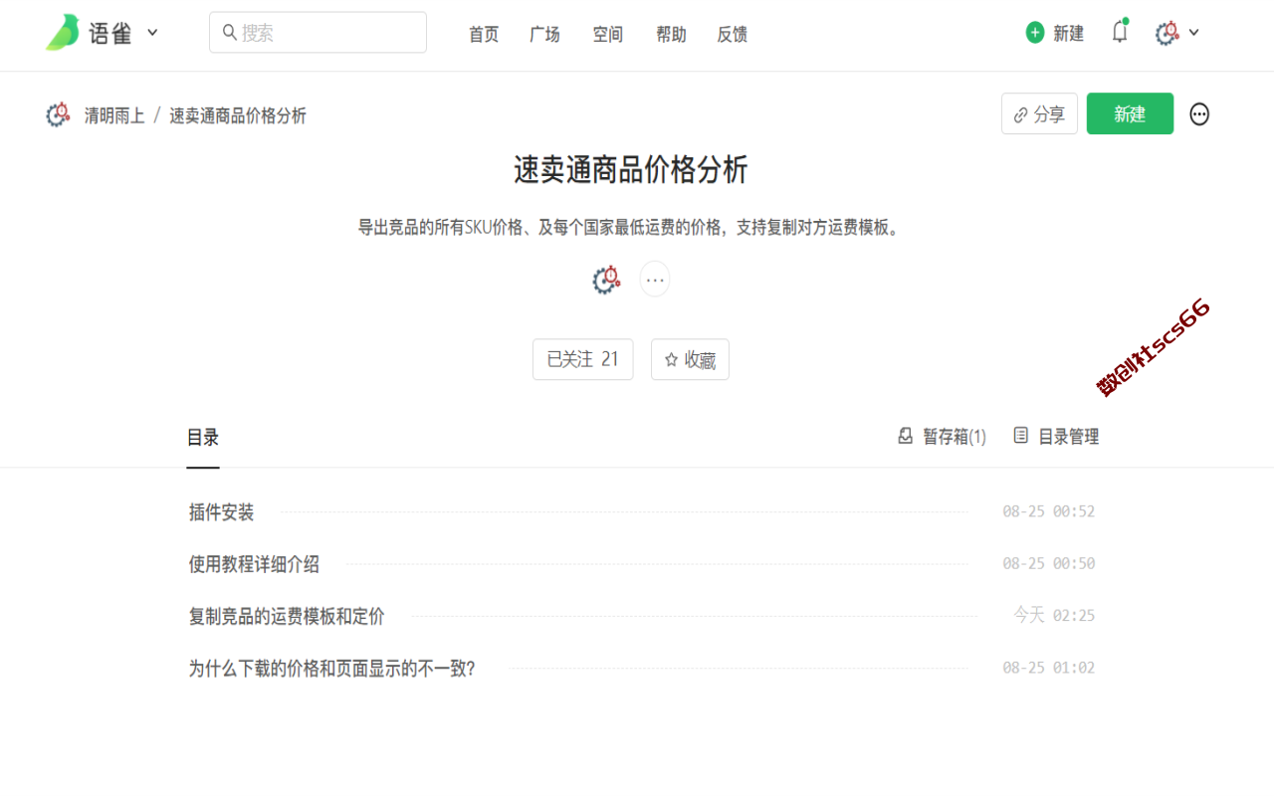Click the 08-25 00:50 timestamp
Screen dimensions: 1274x796
coord(1049,563)
